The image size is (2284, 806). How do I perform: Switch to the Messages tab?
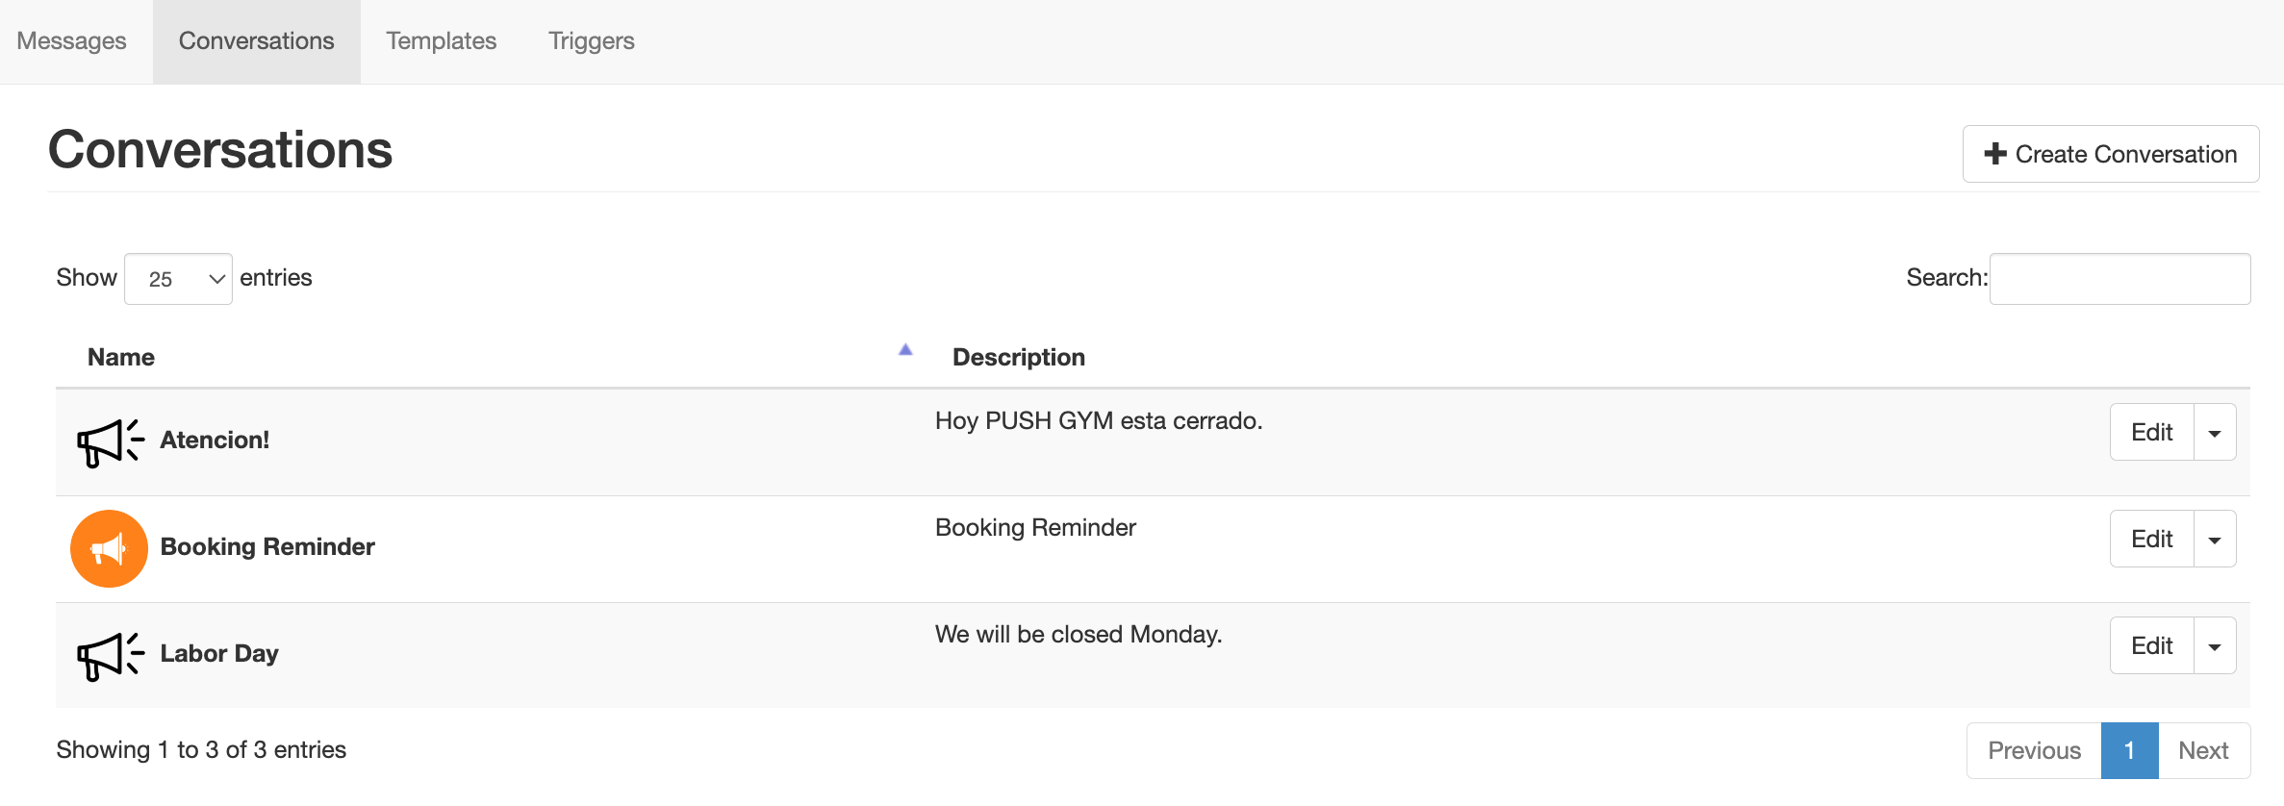(x=72, y=41)
